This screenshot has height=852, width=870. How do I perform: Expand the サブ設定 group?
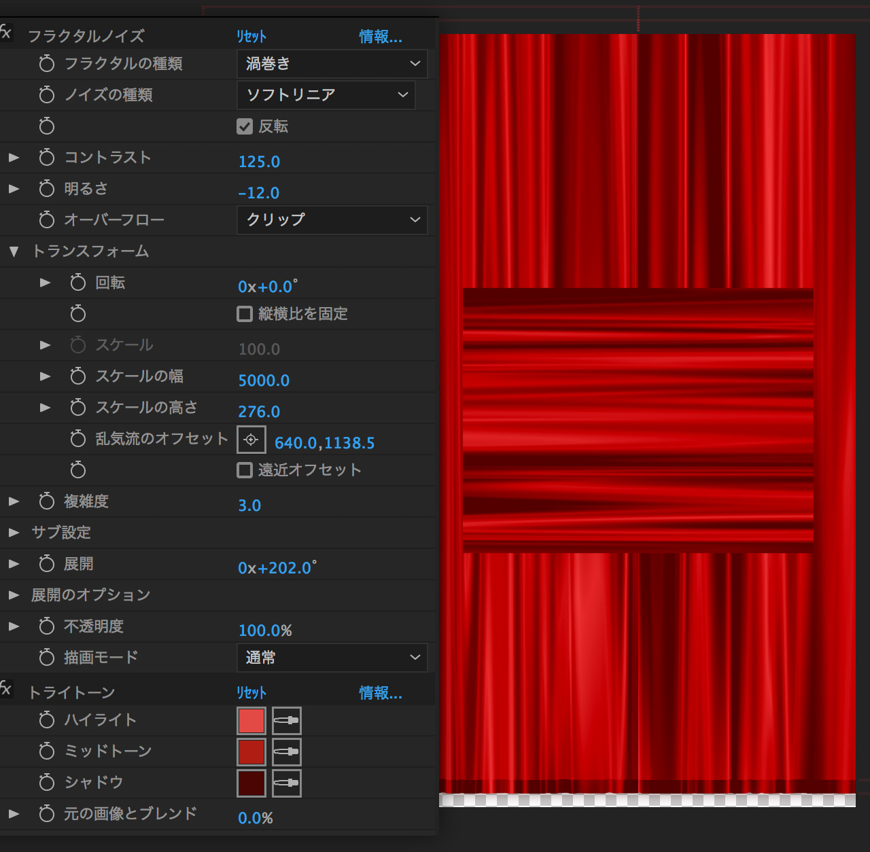point(14,533)
